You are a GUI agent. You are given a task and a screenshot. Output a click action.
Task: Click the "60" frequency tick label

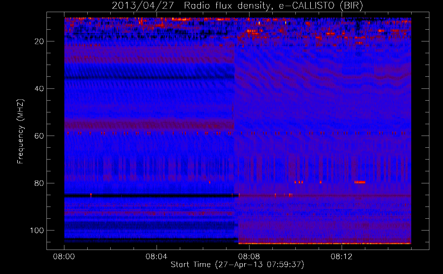coord(39,136)
